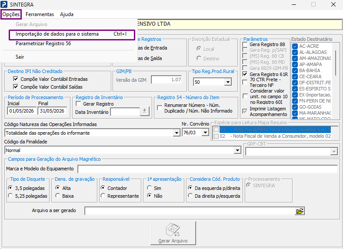This screenshot has width=343, height=249.
Task: Expand Nr. Convênio dropdown showing 76/03
Action: pos(205,133)
